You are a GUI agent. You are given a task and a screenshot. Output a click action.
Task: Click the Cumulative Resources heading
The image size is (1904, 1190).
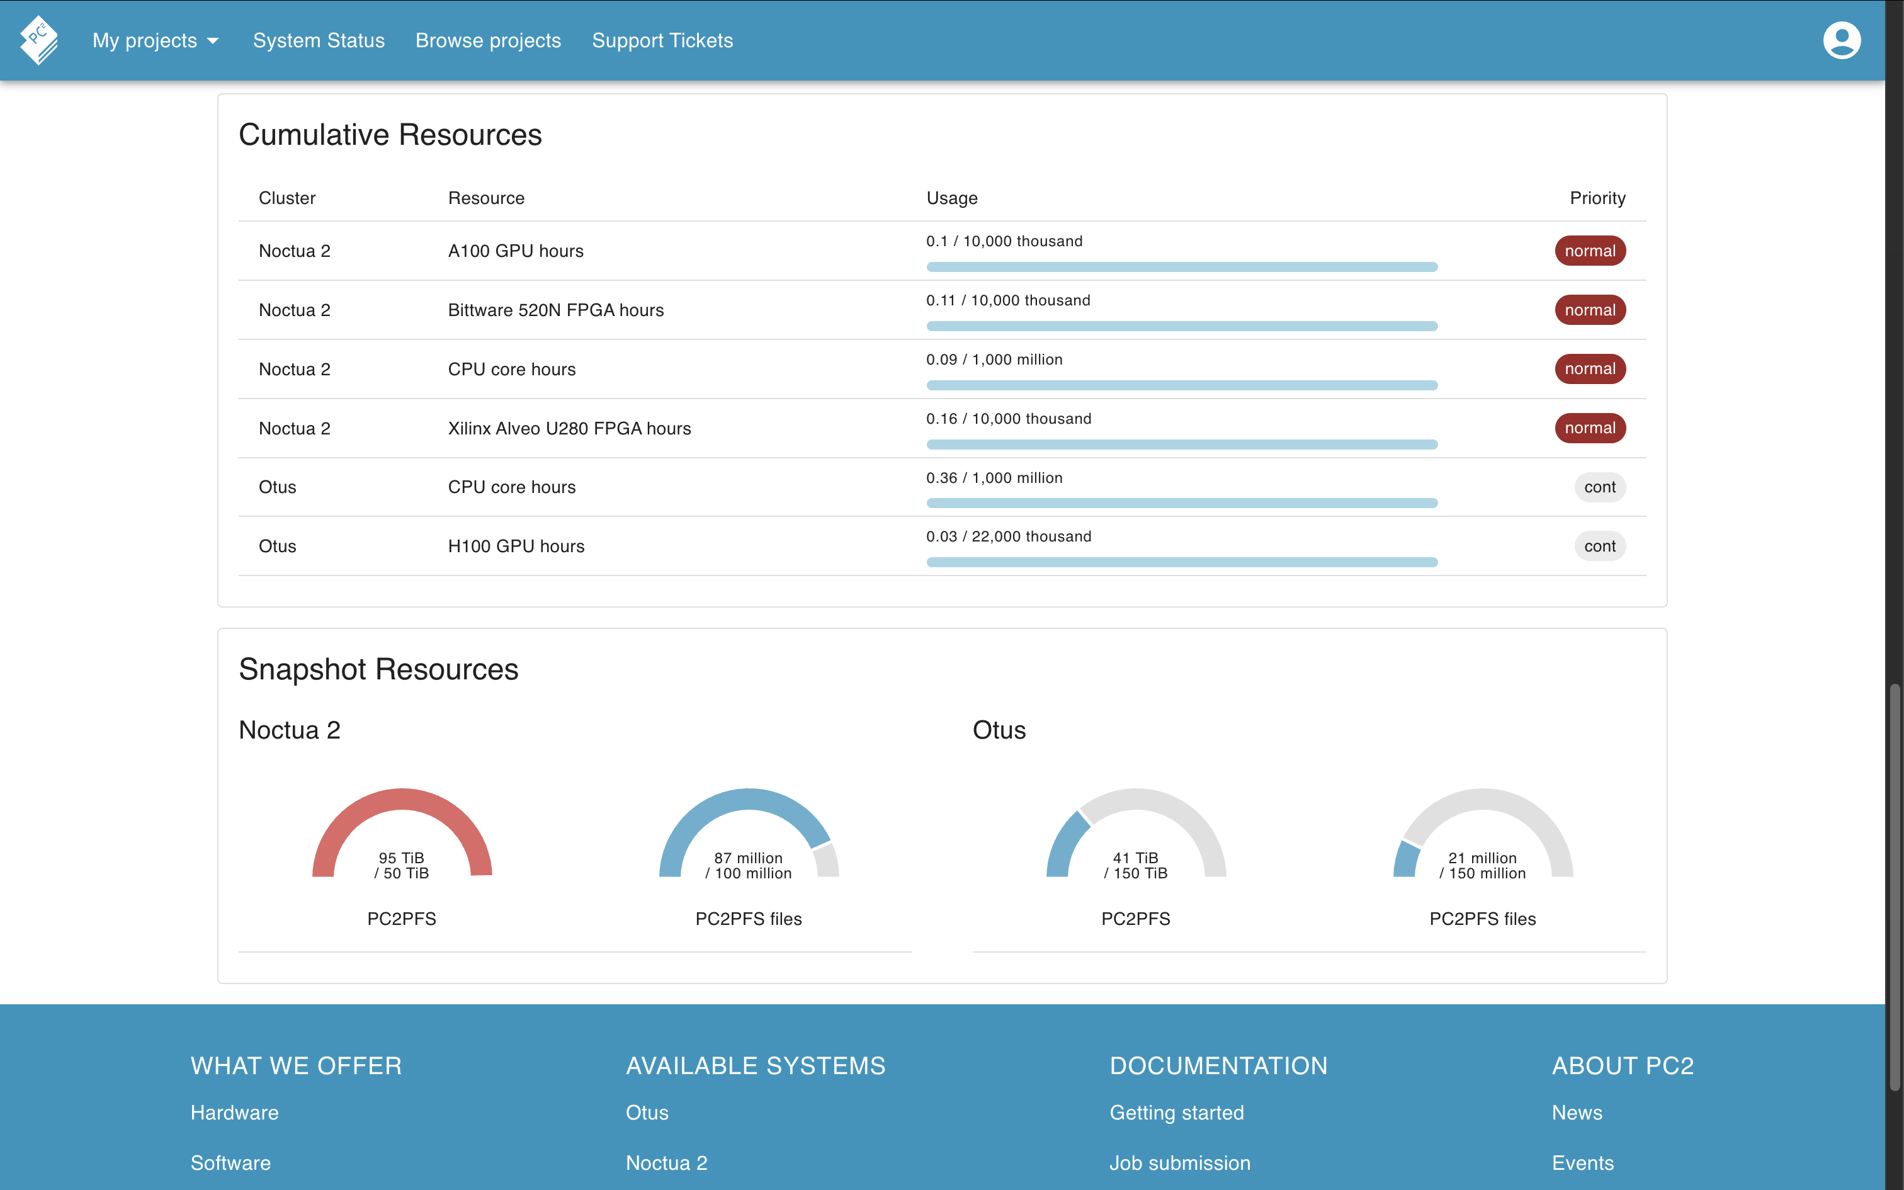[390, 135]
